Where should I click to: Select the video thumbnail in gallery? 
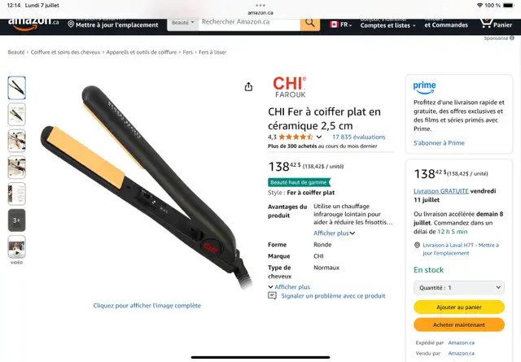tap(16, 246)
